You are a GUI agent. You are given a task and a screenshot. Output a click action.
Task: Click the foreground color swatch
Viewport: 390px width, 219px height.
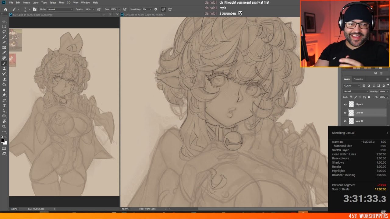click(x=3, y=141)
